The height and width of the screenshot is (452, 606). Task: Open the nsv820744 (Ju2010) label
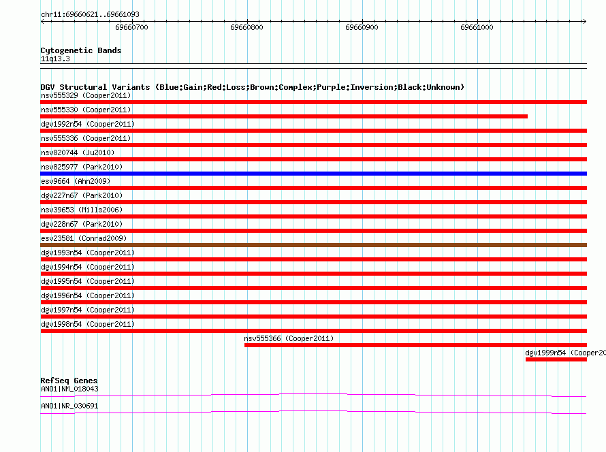pyautogui.click(x=78, y=152)
